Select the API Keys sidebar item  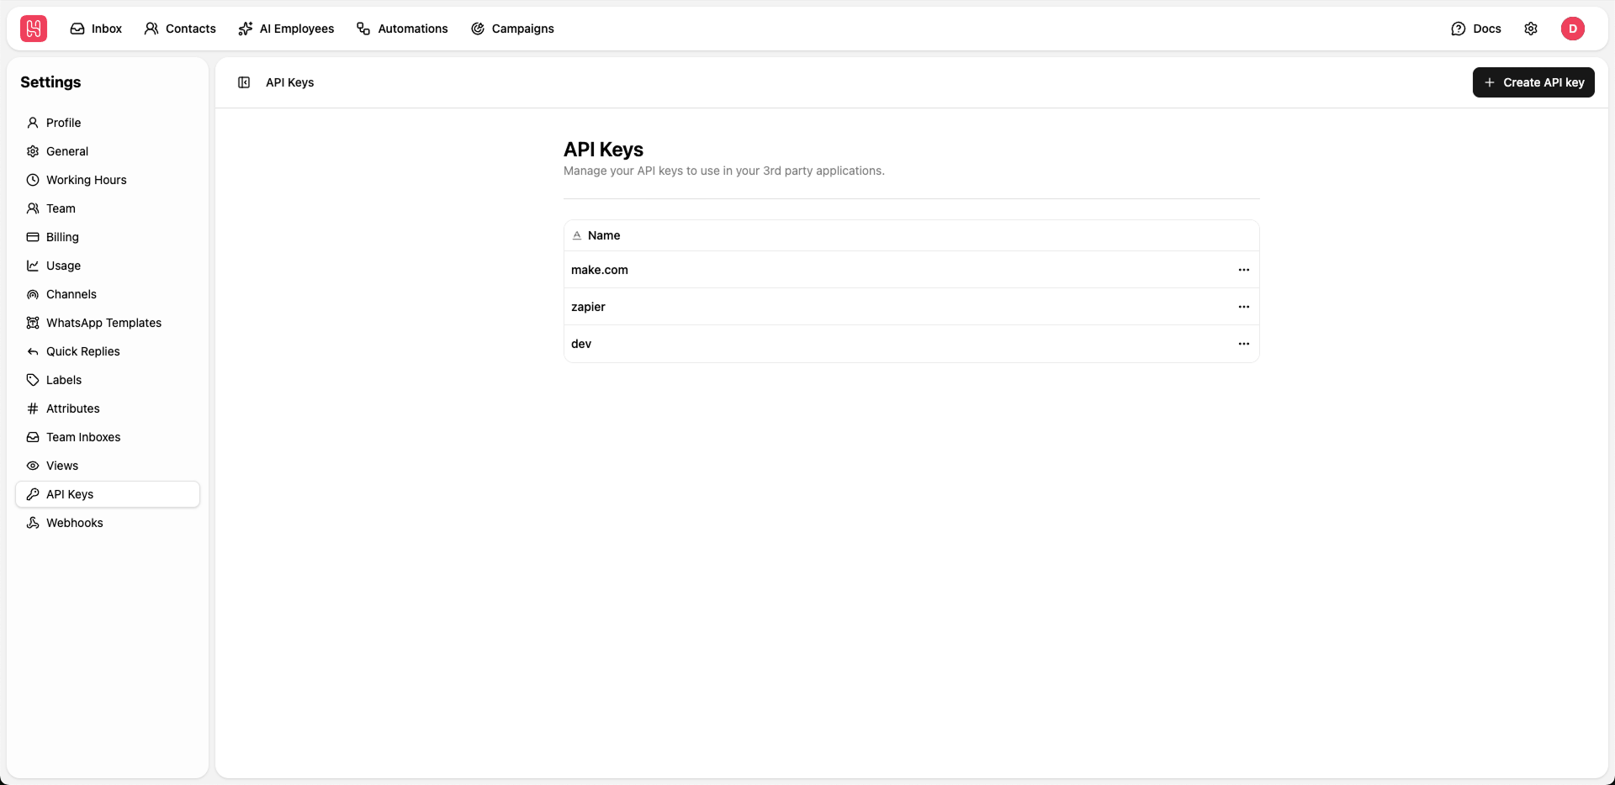[68, 493]
